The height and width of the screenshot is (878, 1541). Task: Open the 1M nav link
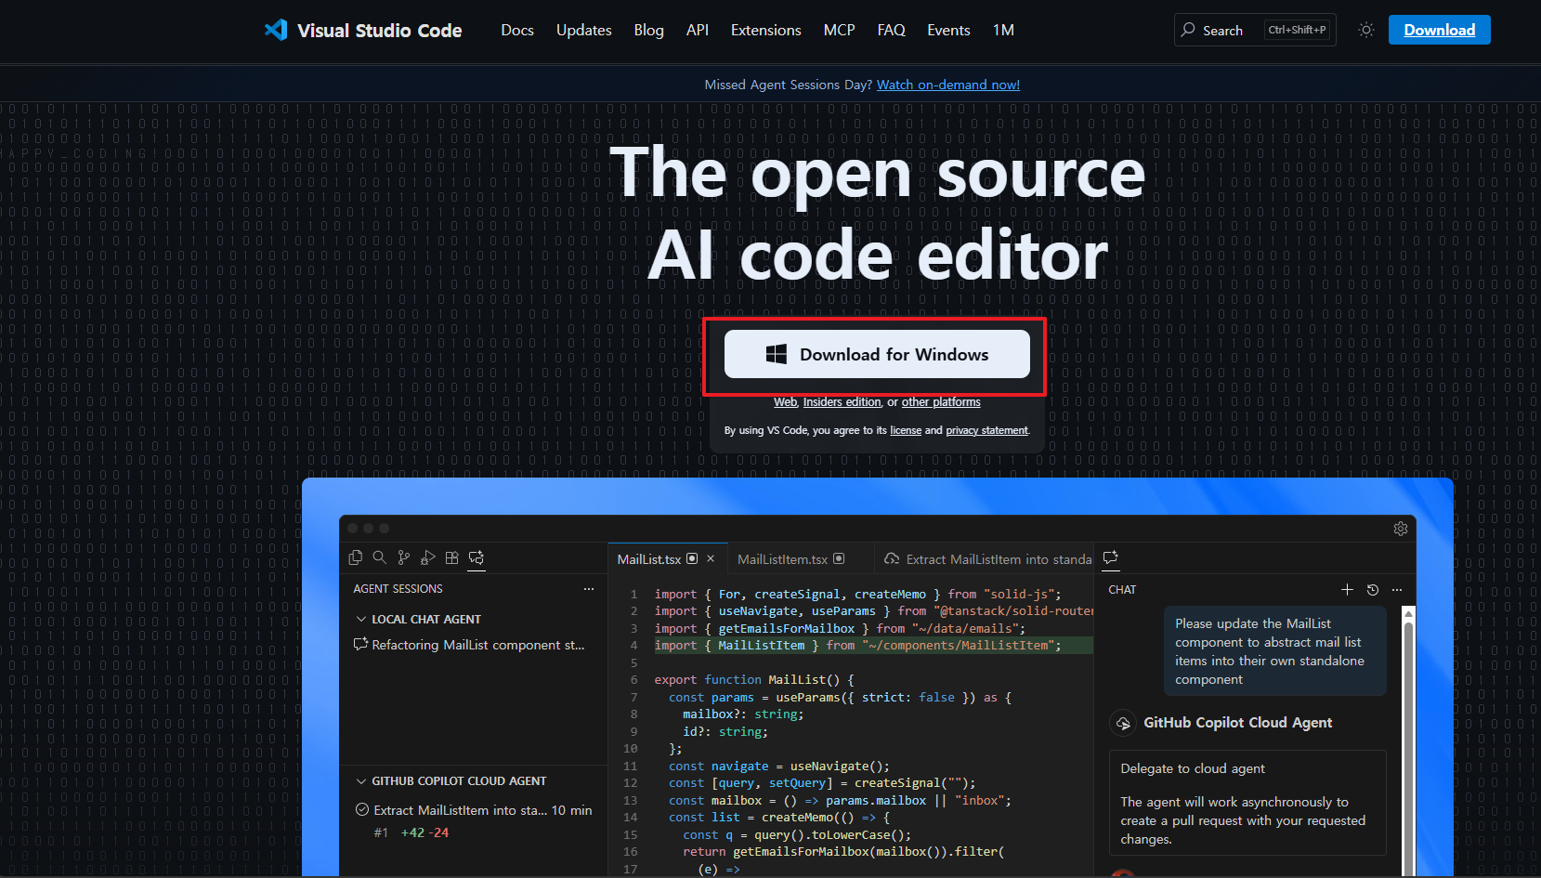pyautogui.click(x=1003, y=30)
